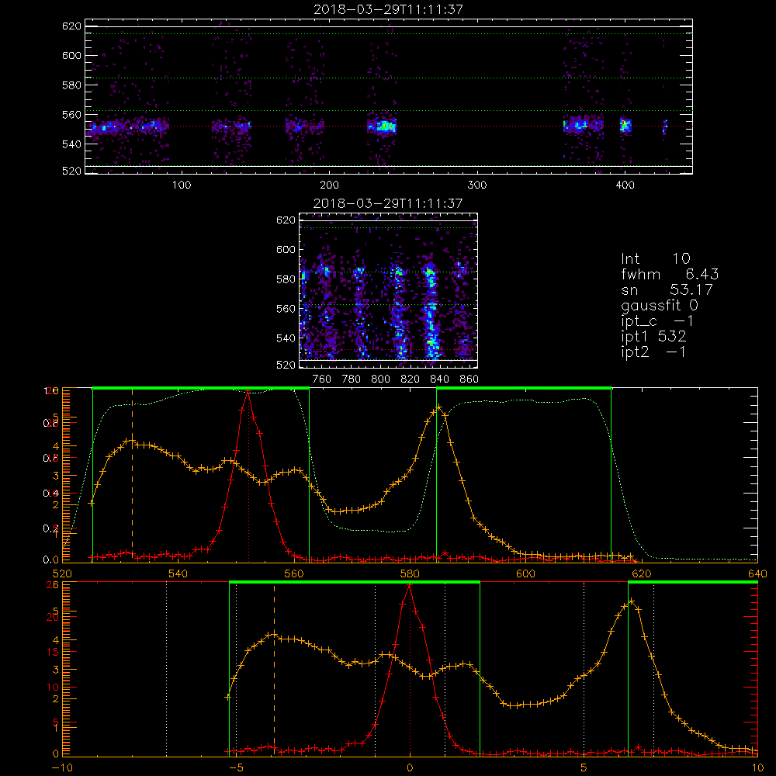Click the red peak at 0 in bottom plot
The height and width of the screenshot is (776, 776).
pos(409,587)
